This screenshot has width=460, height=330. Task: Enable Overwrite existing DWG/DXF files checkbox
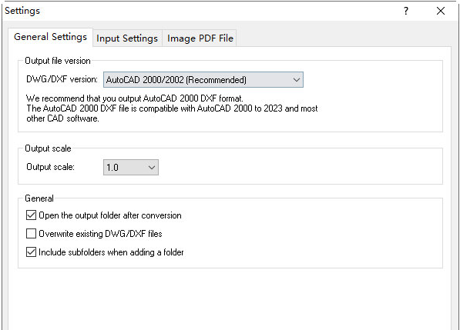tap(31, 234)
